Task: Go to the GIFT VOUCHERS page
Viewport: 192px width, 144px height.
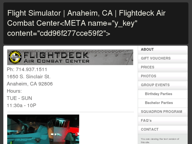Action: pyautogui.click(x=156, y=58)
